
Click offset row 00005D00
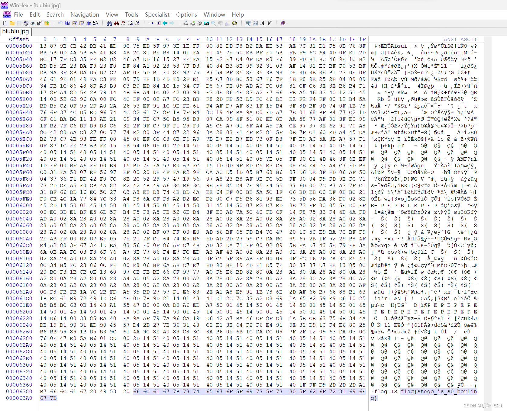tap(19, 46)
